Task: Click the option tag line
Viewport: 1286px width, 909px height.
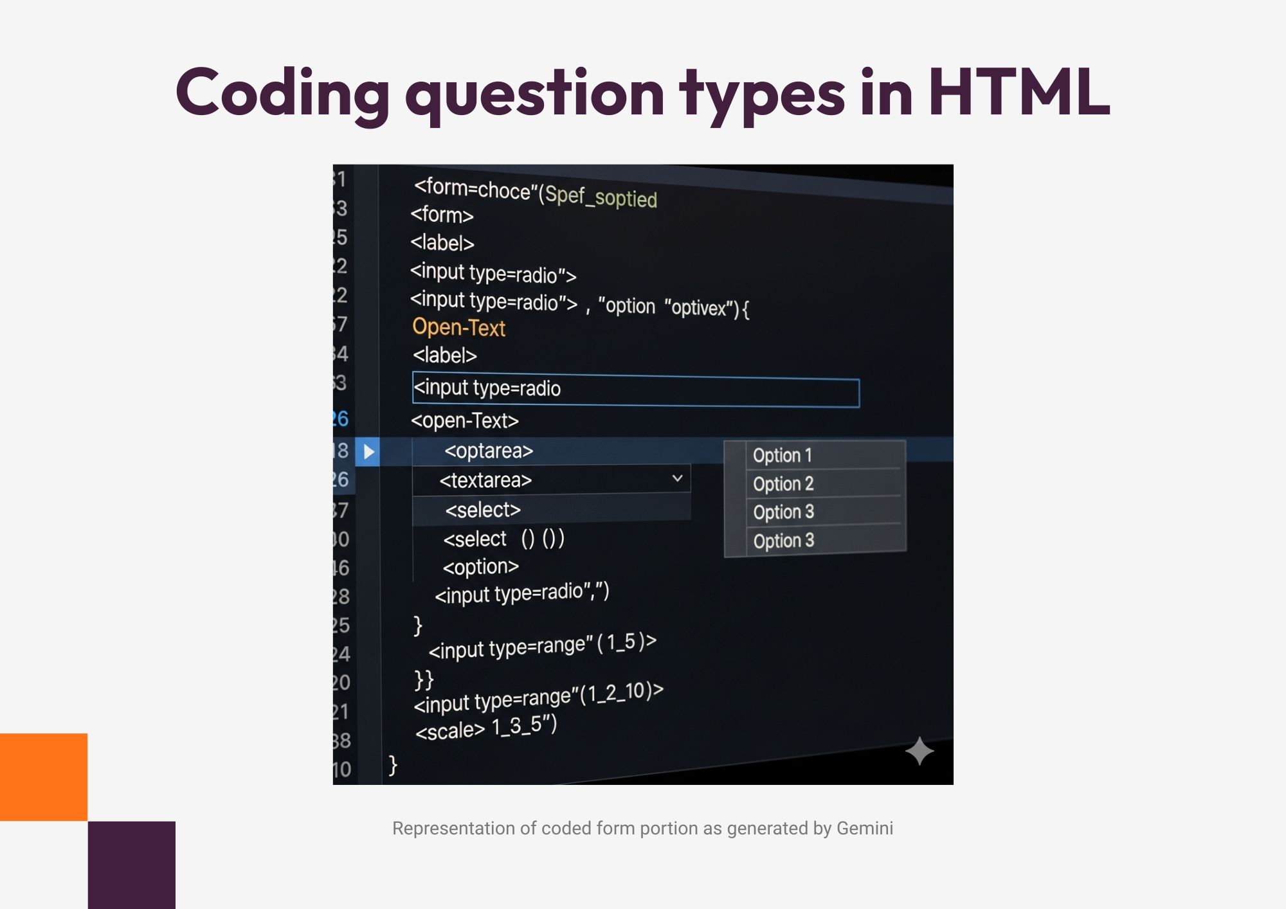Action: point(480,566)
